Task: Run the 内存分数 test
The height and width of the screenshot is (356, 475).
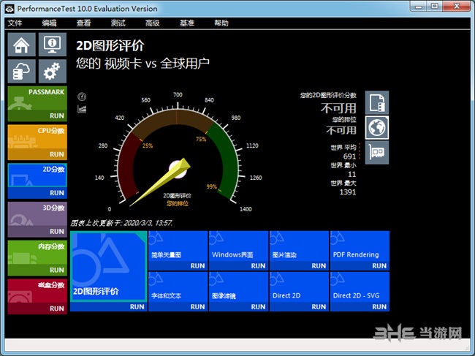Action: (37, 270)
